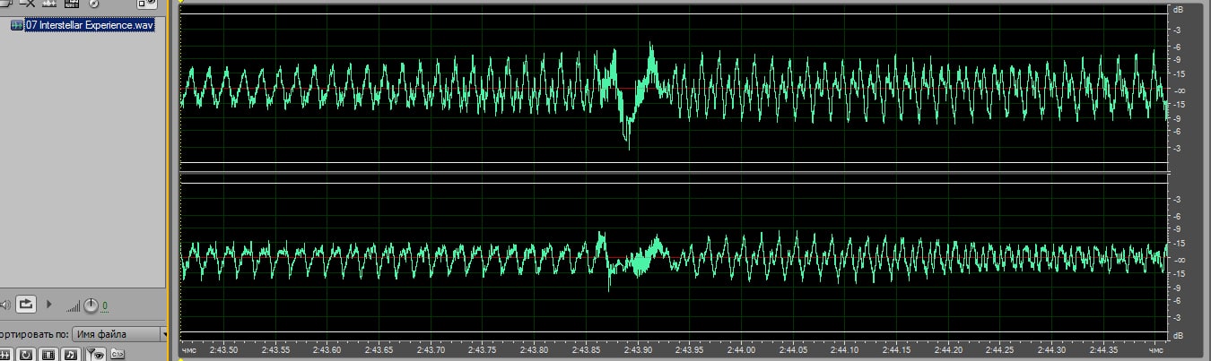Click the insert into CD list disc icon

pyautogui.click(x=93, y=4)
